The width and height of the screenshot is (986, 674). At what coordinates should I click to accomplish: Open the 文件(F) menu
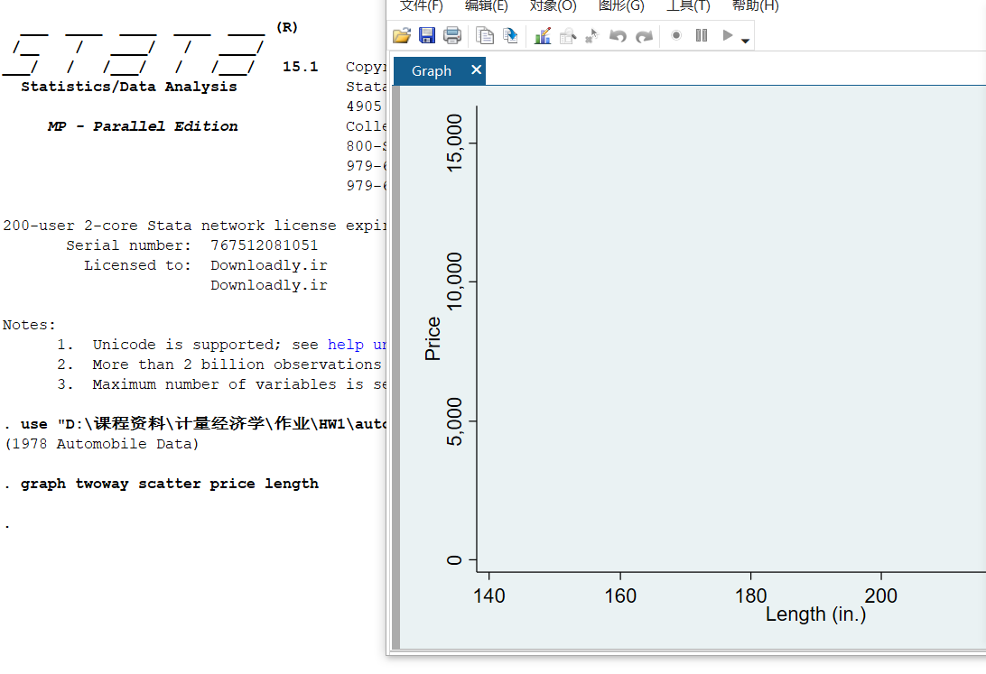(422, 5)
